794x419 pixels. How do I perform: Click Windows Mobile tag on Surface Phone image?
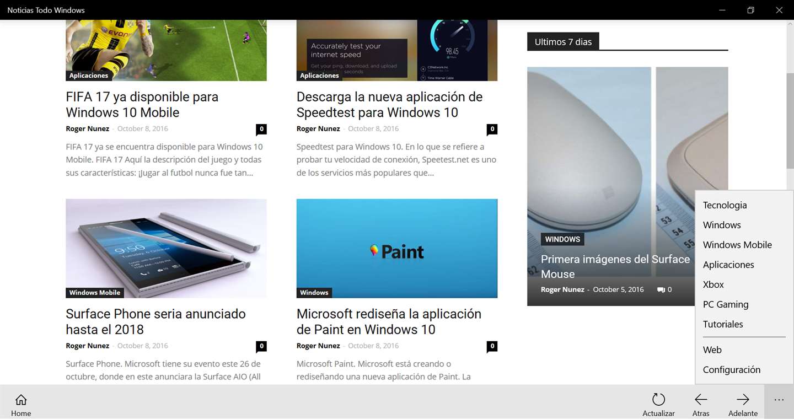pos(94,293)
